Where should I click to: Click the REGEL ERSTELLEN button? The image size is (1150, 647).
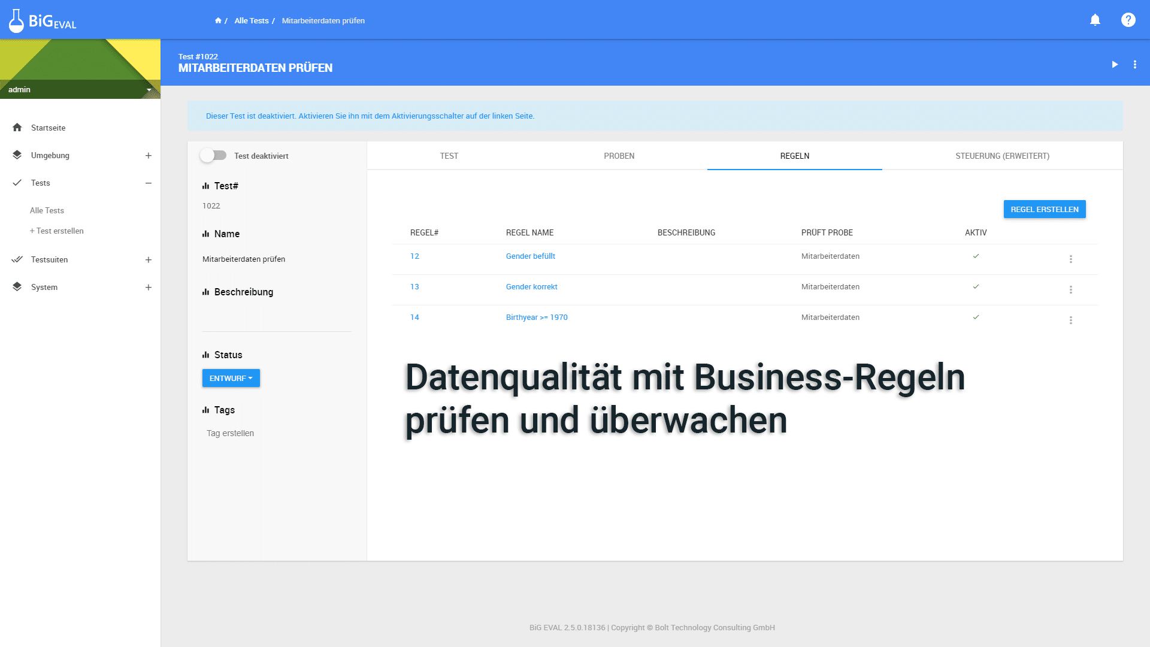[1044, 209]
